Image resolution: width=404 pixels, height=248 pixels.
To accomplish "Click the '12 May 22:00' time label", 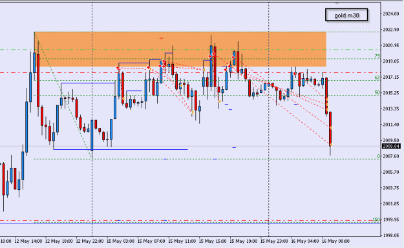I will pos(90,242).
